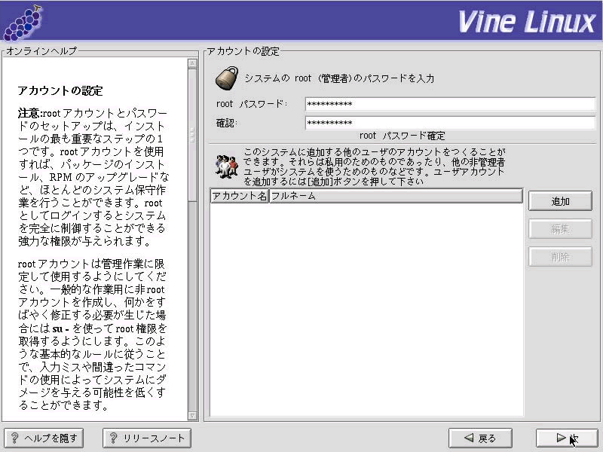603x452 pixels.
Task: Click the アカウント名 column header
Action: coord(239,196)
